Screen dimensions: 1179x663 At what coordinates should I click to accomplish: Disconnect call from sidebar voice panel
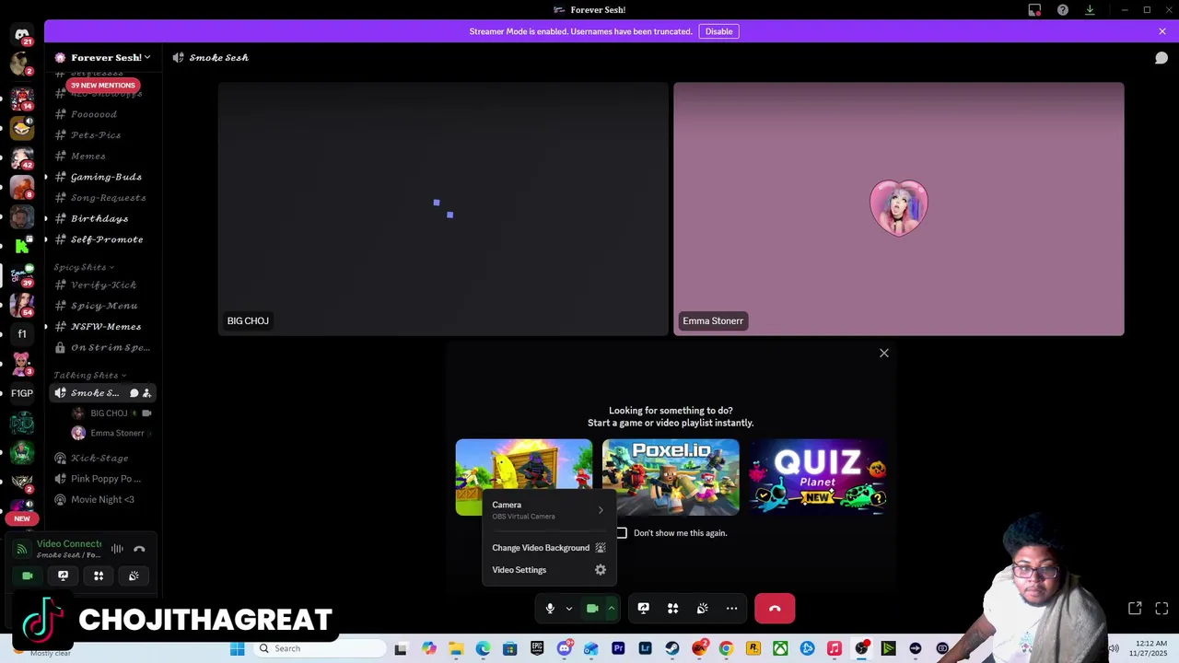click(139, 549)
